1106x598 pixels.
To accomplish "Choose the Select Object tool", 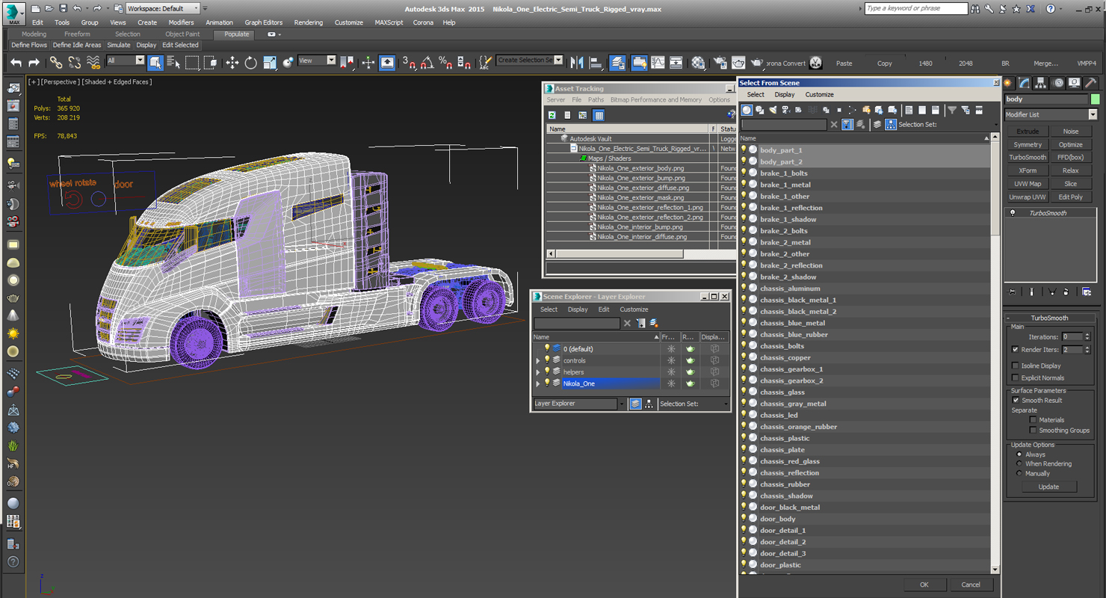I will 155,63.
